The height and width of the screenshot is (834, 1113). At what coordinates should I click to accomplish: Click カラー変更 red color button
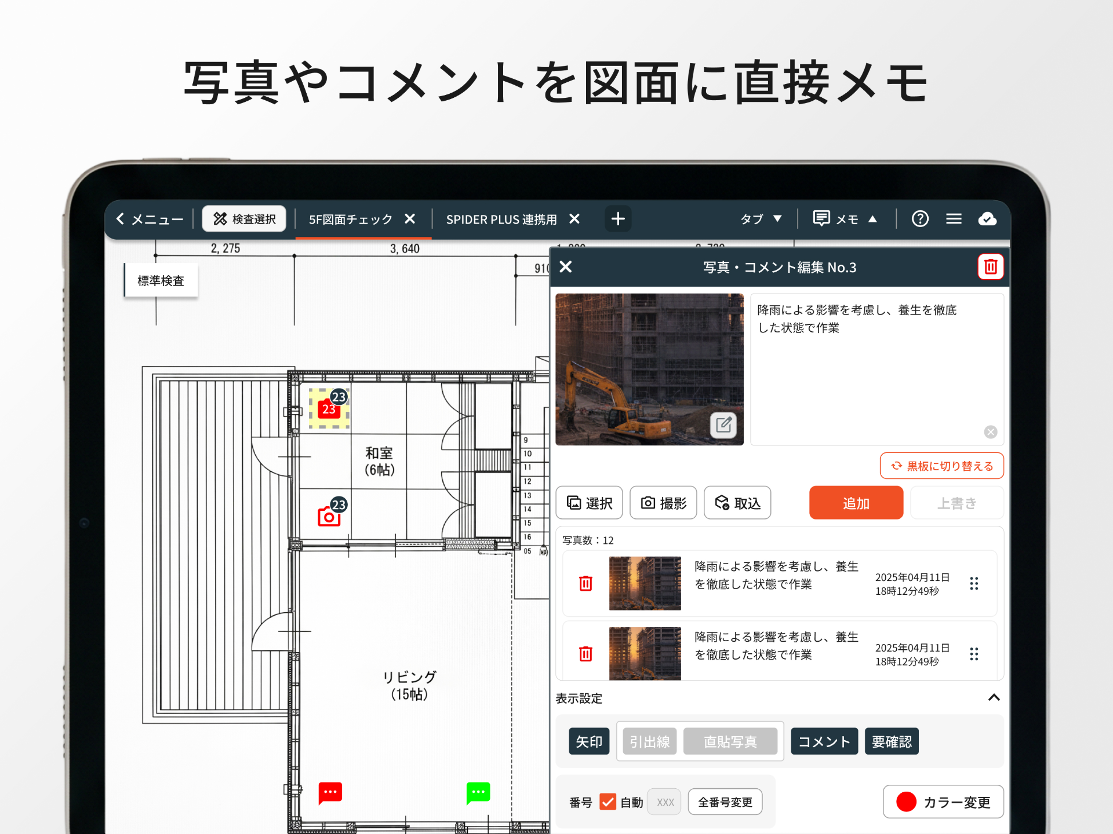tap(943, 802)
